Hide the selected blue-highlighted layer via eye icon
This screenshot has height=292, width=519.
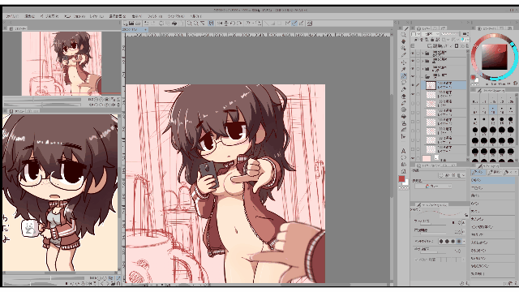(413, 85)
